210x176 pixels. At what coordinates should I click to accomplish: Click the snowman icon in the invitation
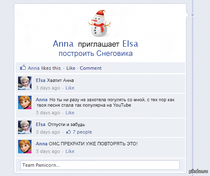[x=100, y=24]
